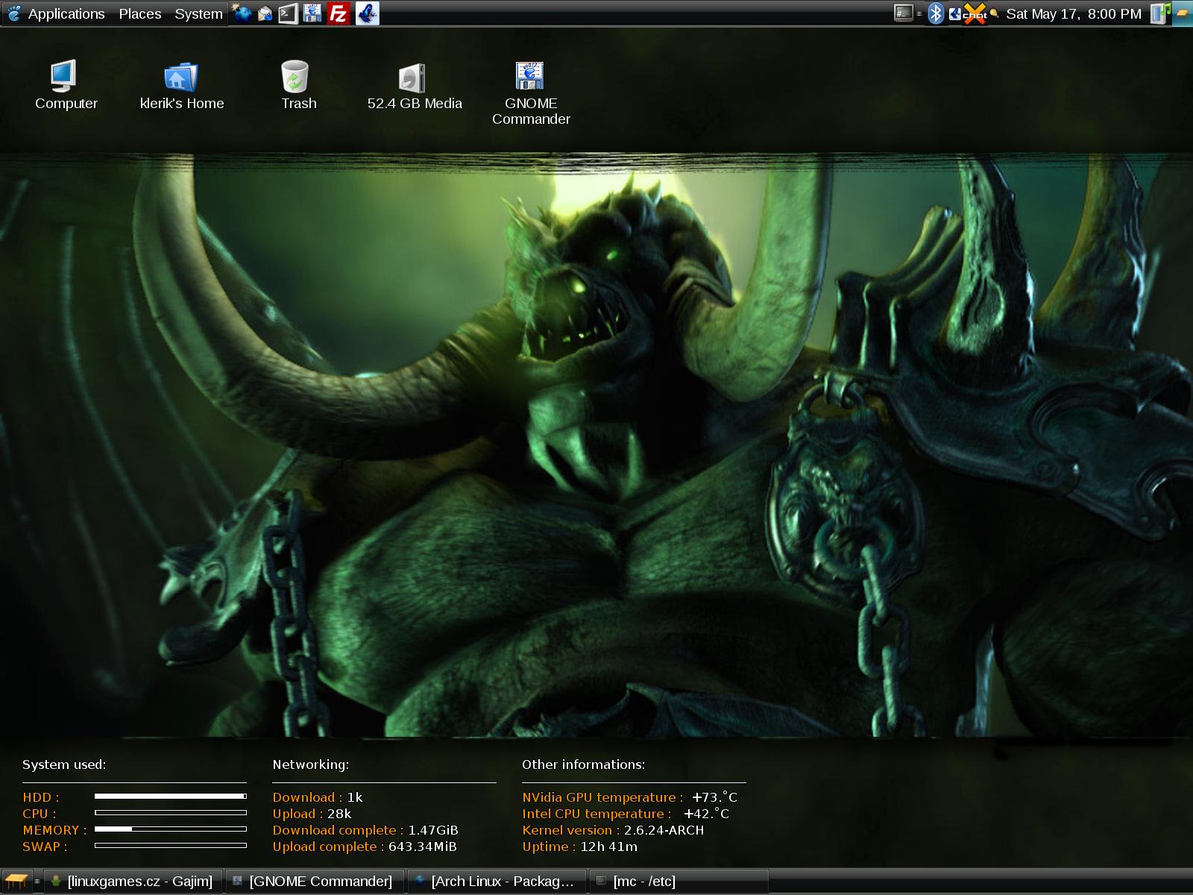Viewport: 1193px width, 895px height.
Task: Click the "Networking:" heading
Action: point(310,764)
